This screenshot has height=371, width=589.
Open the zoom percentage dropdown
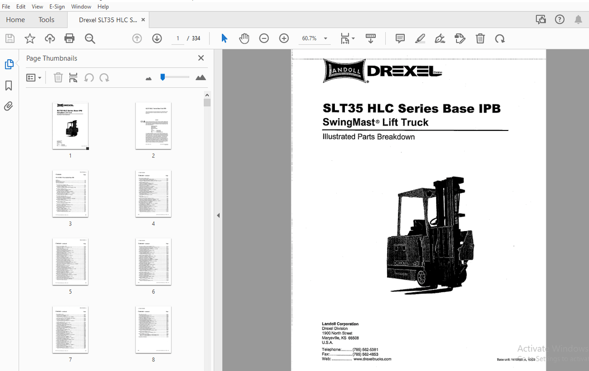pos(325,38)
